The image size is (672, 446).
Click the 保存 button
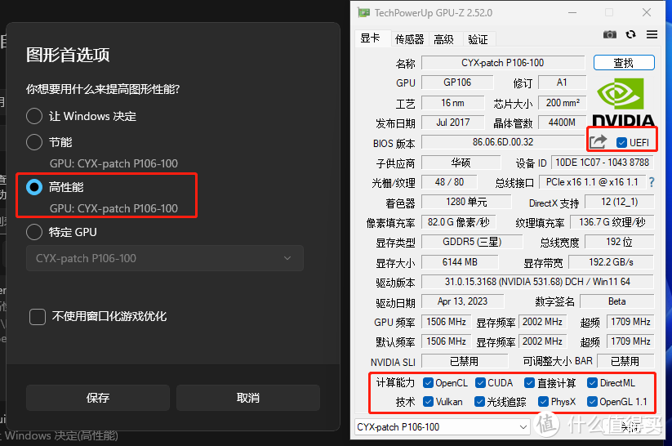coord(98,398)
